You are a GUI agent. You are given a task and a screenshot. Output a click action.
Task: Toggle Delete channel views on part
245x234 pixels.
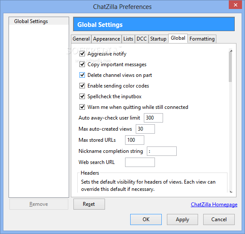click(82, 75)
